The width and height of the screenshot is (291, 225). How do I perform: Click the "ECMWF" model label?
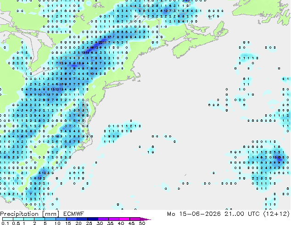pyautogui.click(x=74, y=214)
